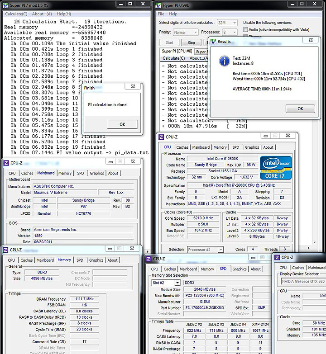326x354 pixels.
Task: Click OK in the Results dialog
Action: 300,109
